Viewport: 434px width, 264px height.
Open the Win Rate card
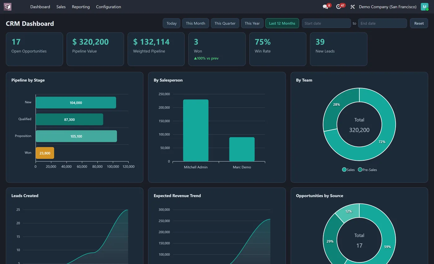click(278, 49)
